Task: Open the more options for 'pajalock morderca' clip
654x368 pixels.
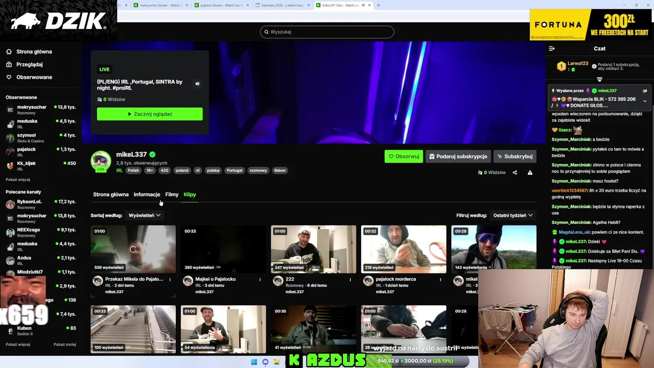Action: (x=440, y=280)
